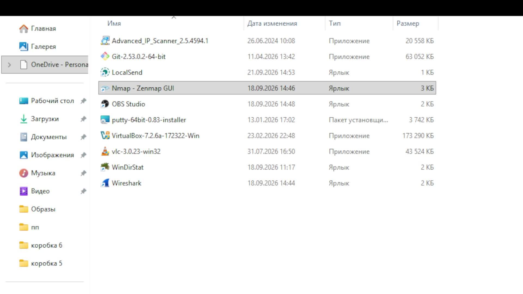Click date 11.04.2026 13:42
This screenshot has height=294, width=523.
point(271,57)
